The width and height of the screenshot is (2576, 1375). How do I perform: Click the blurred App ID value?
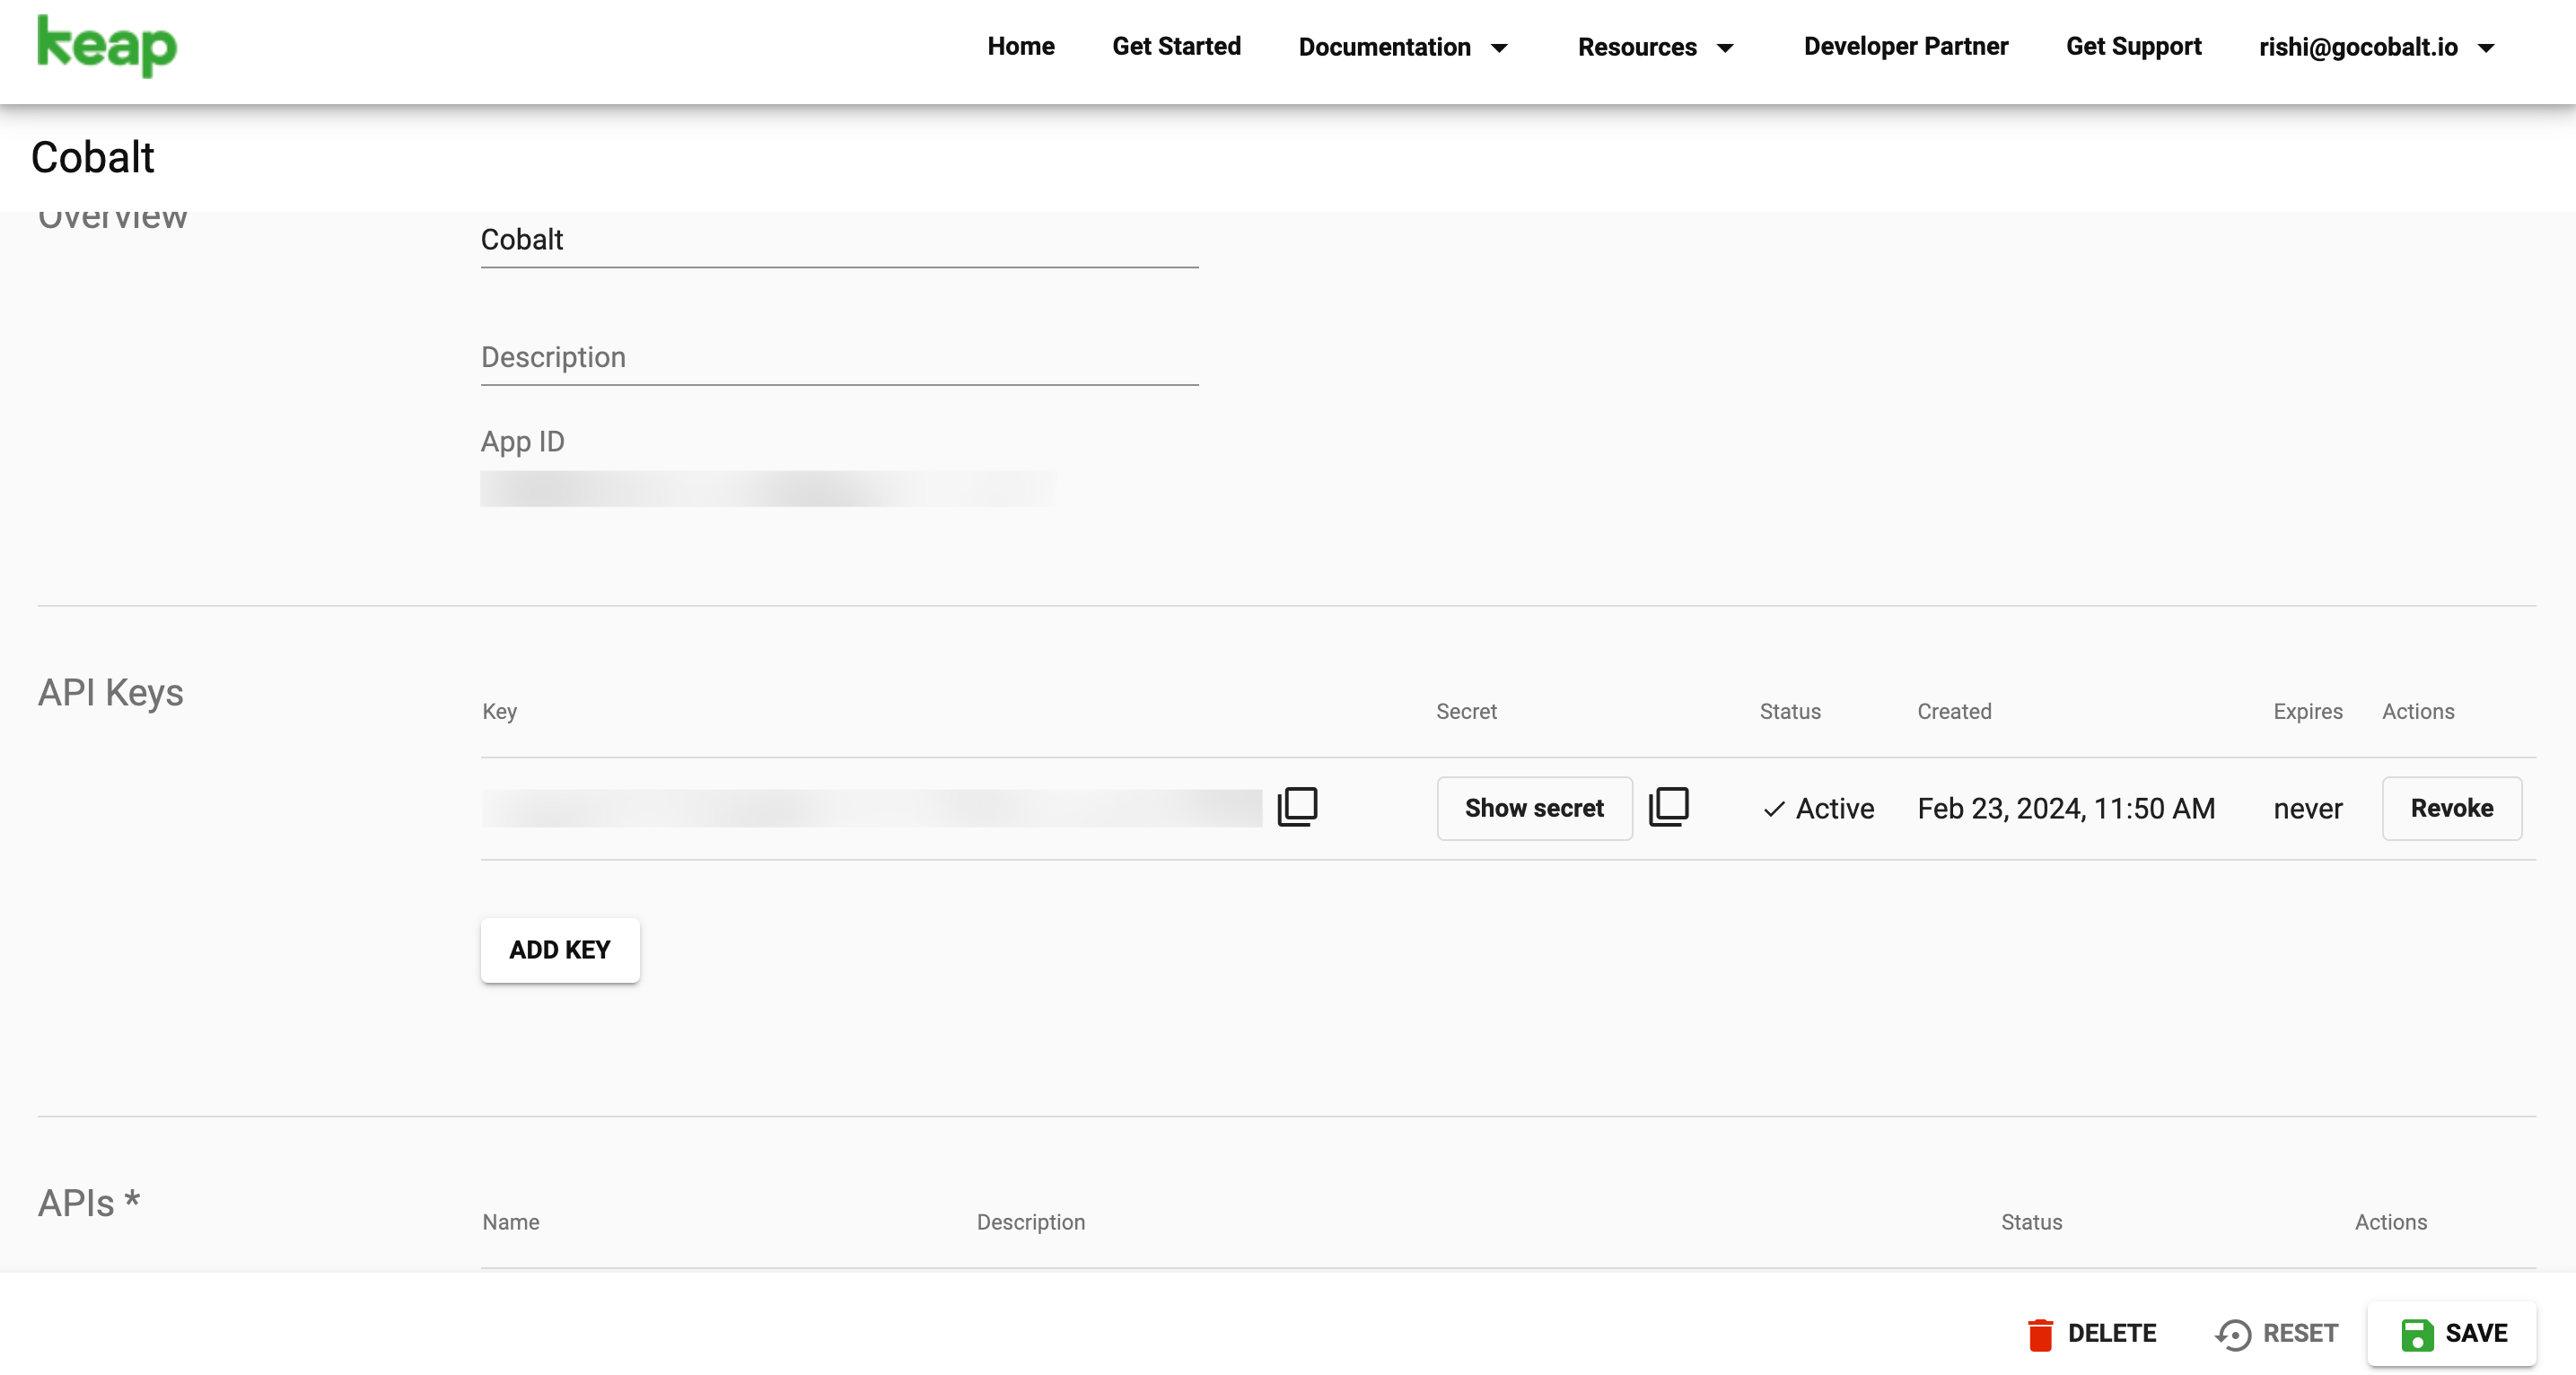pyautogui.click(x=767, y=489)
